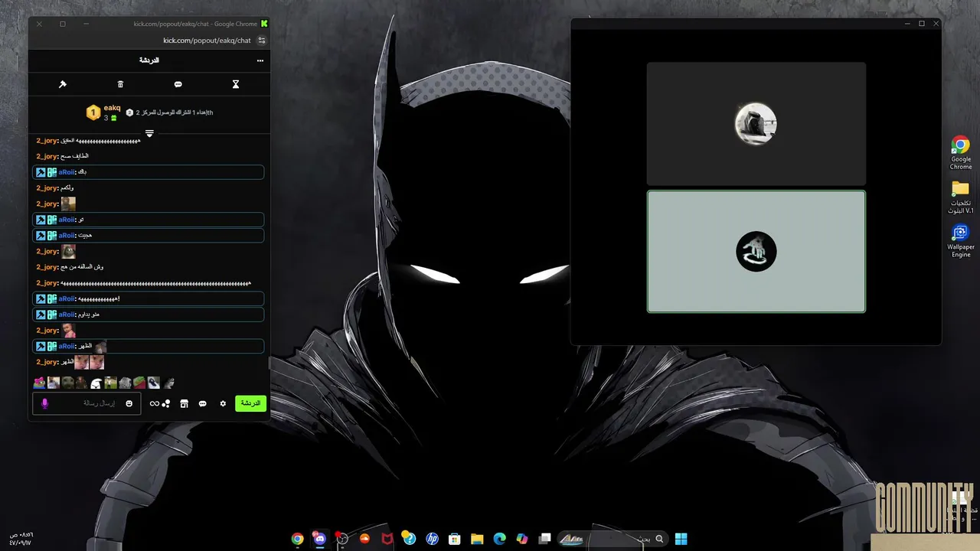The image size is (980, 551).
Task: Open Microsoft Store from taskbar
Action: click(x=454, y=539)
